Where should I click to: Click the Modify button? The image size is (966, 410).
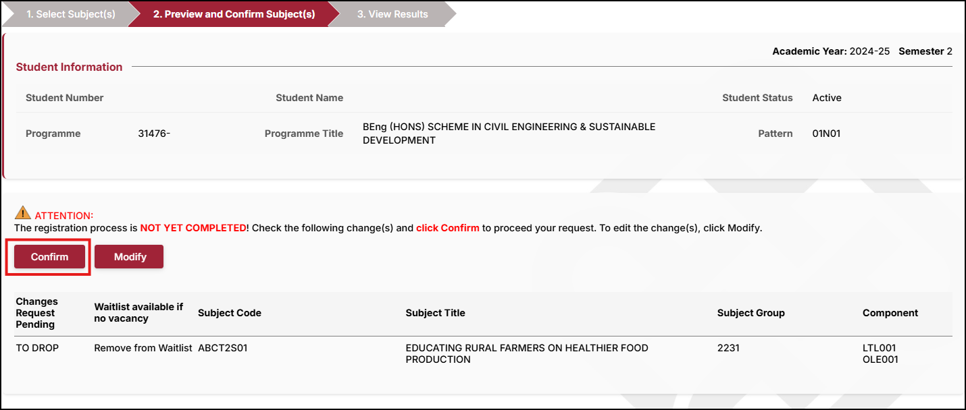click(x=130, y=257)
